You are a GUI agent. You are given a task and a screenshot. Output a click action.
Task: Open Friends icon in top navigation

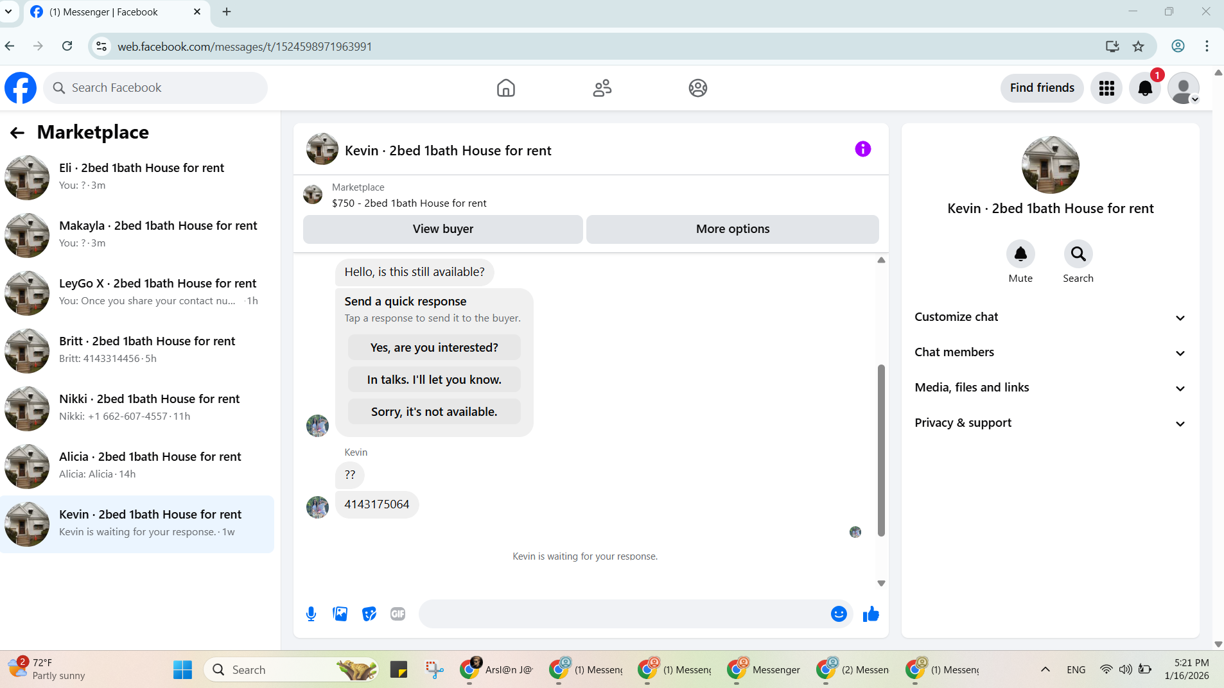[x=602, y=88]
